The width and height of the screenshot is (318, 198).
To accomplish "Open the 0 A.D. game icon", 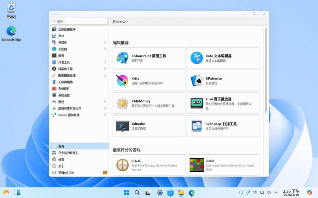I will pos(122,165).
